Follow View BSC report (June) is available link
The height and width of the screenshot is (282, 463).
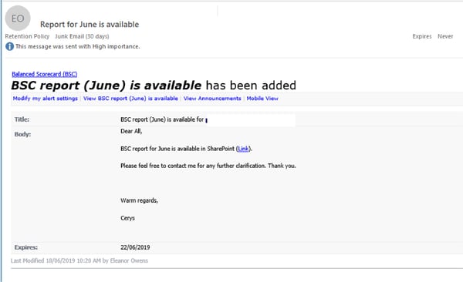pos(130,99)
